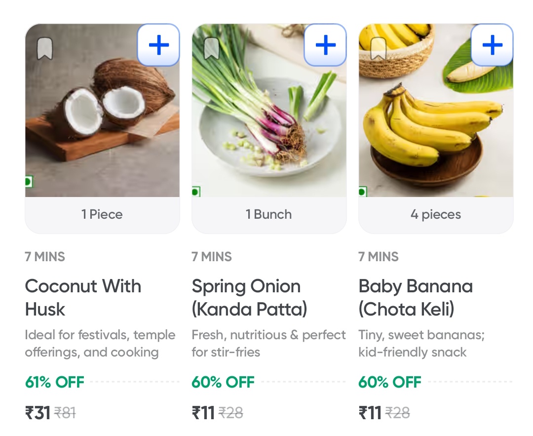
Task: Tap the vegetarian mark on coconut image
Action: click(x=29, y=182)
